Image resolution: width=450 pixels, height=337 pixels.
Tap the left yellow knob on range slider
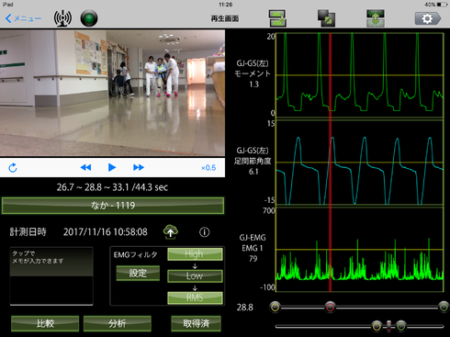[377, 326]
